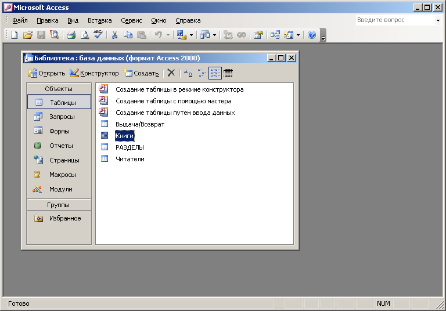Open the Файл menu

20,20
